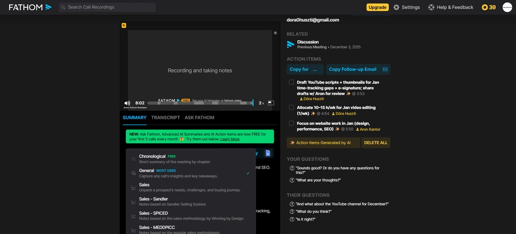Check the Allocate 10–15 h/wk action item
Image resolution: width=516 pixels, height=234 pixels.
point(291,108)
